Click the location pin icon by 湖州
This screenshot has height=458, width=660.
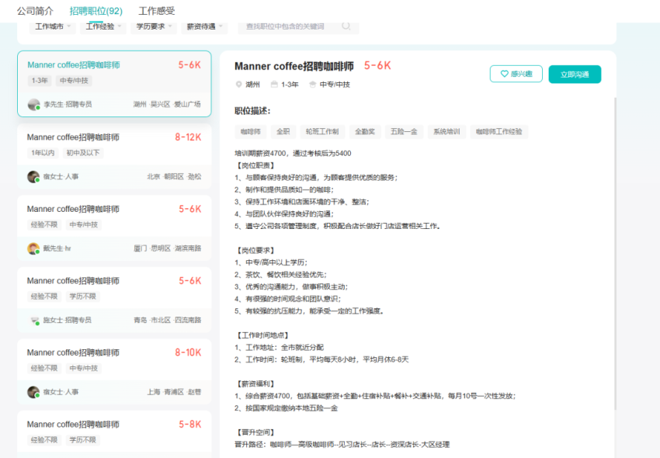238,85
